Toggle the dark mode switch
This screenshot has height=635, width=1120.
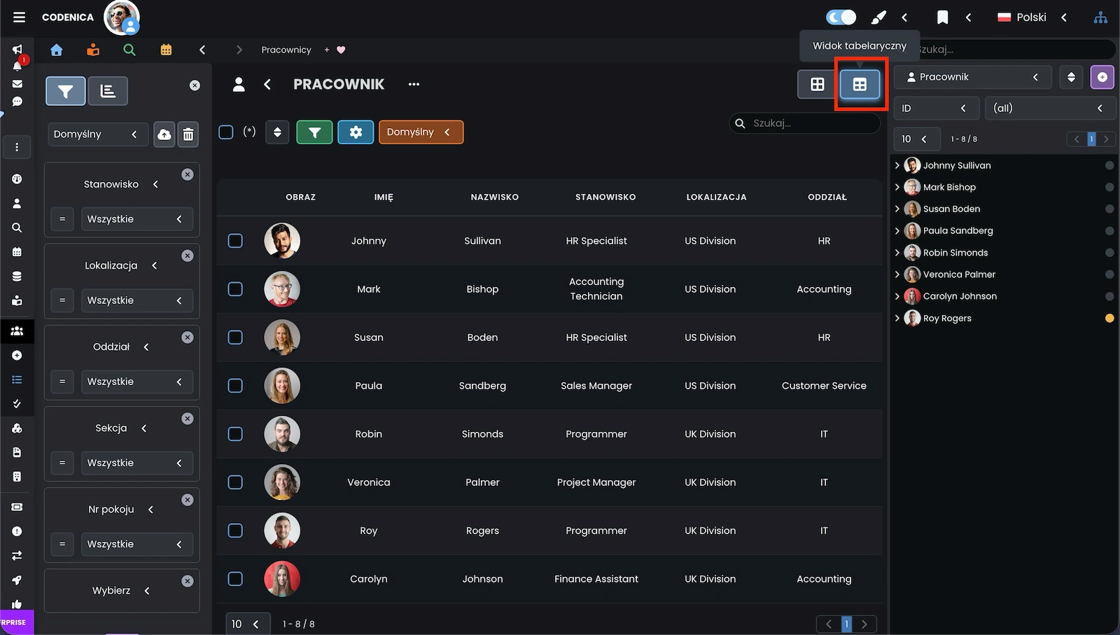841,18
